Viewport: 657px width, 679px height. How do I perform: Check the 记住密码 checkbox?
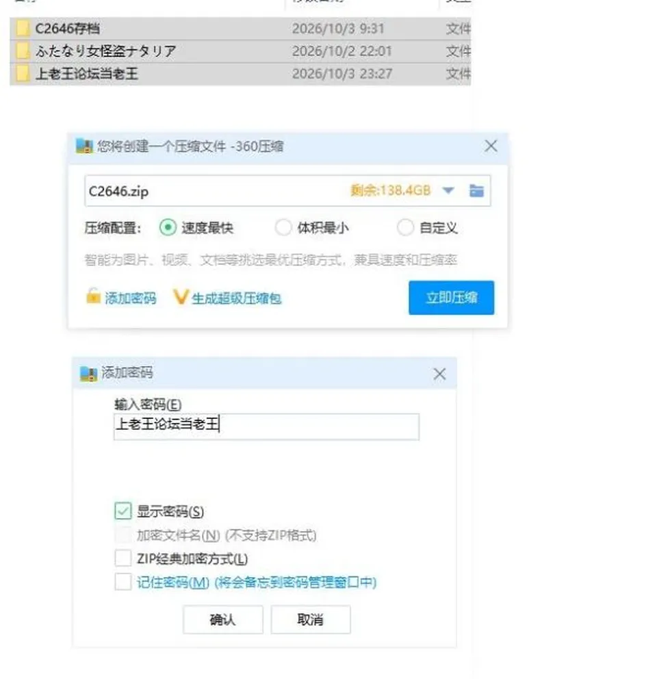(123, 582)
